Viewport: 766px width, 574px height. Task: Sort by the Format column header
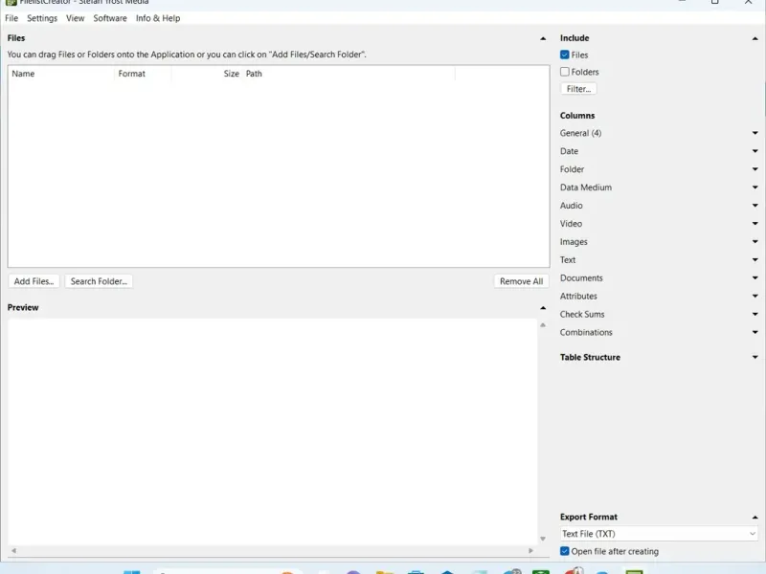coord(143,74)
